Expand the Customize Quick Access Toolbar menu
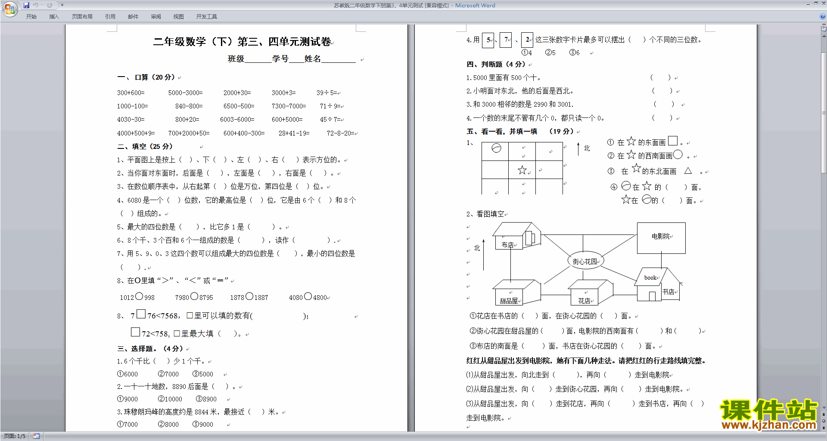Image resolution: width=827 pixels, height=441 pixels. pyautogui.click(x=62, y=5)
